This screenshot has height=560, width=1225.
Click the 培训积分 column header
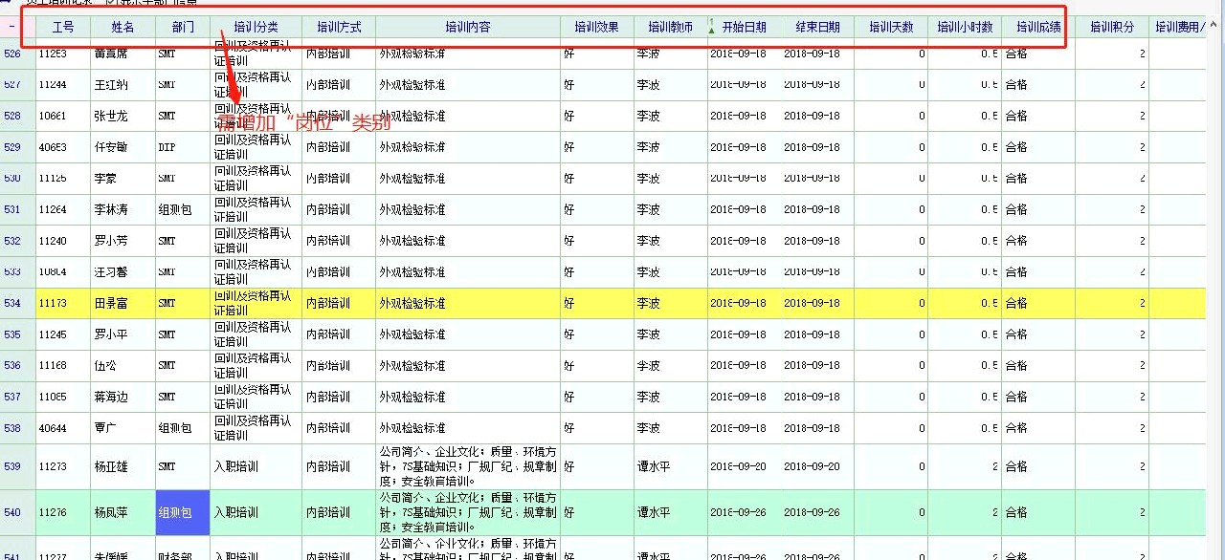[1112, 27]
